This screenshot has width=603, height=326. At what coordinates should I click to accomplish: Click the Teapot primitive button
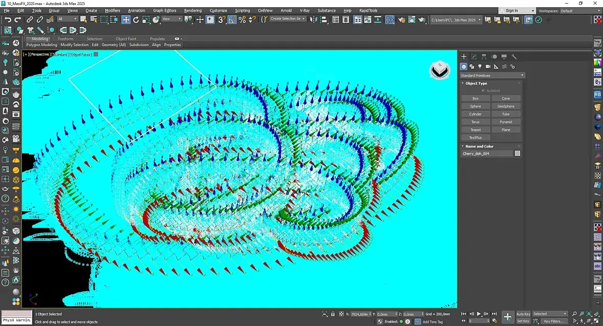(475, 130)
